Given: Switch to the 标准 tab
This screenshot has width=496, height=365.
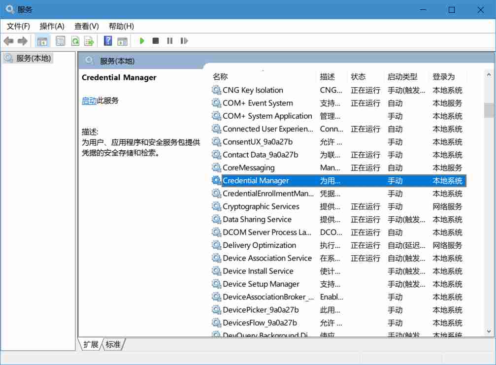Looking at the screenshot, I should pos(112,345).
